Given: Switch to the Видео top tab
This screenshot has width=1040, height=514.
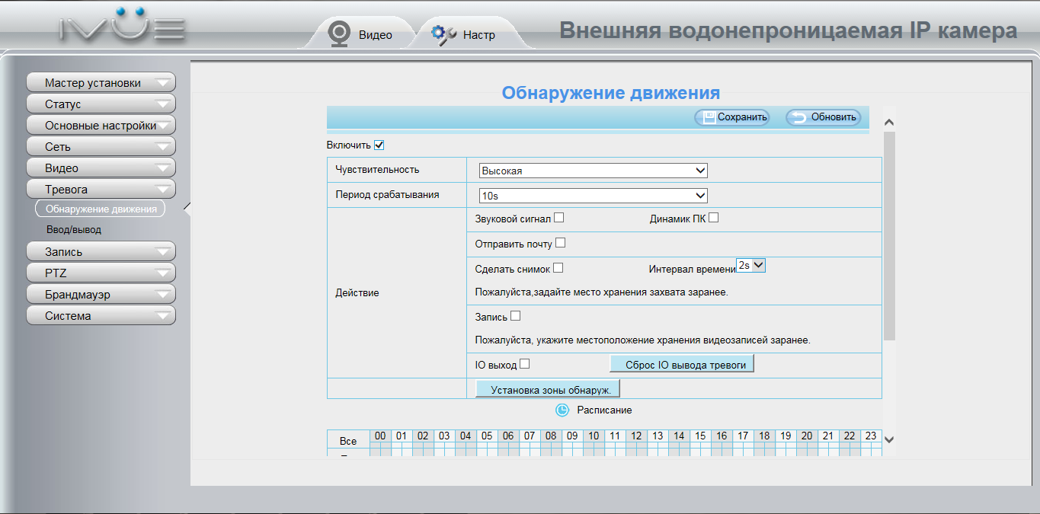Looking at the screenshot, I should coord(360,34).
